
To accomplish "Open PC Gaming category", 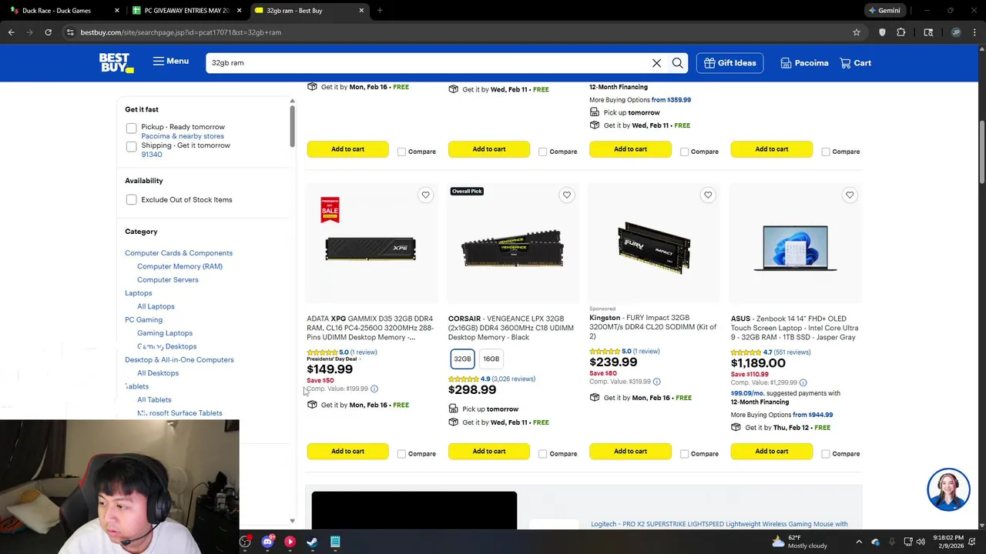I will (x=143, y=320).
